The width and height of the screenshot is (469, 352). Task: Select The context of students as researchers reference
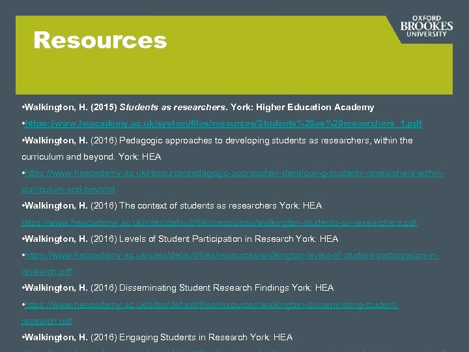(172, 205)
